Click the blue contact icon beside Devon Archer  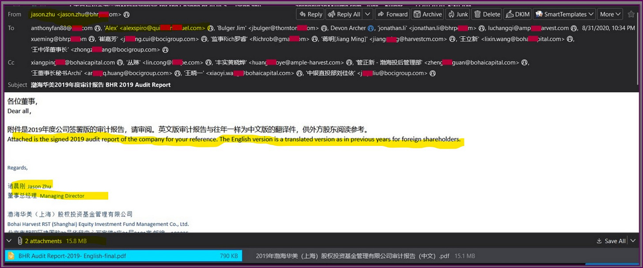(x=371, y=28)
